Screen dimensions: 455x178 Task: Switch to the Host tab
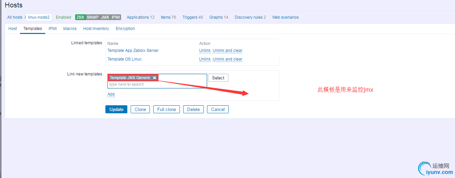[x=13, y=29]
